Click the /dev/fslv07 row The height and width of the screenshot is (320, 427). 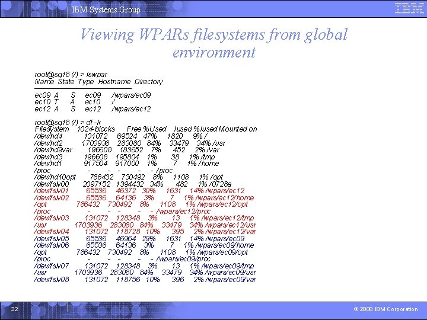pyautogui.click(x=144, y=265)
